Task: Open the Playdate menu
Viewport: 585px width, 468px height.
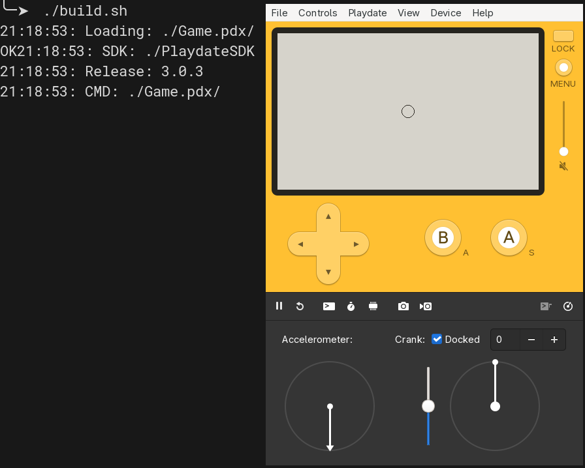Action: tap(367, 12)
